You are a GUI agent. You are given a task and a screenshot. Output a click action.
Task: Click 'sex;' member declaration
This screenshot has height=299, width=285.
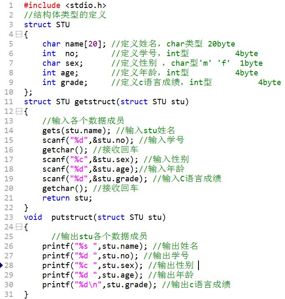point(74,63)
